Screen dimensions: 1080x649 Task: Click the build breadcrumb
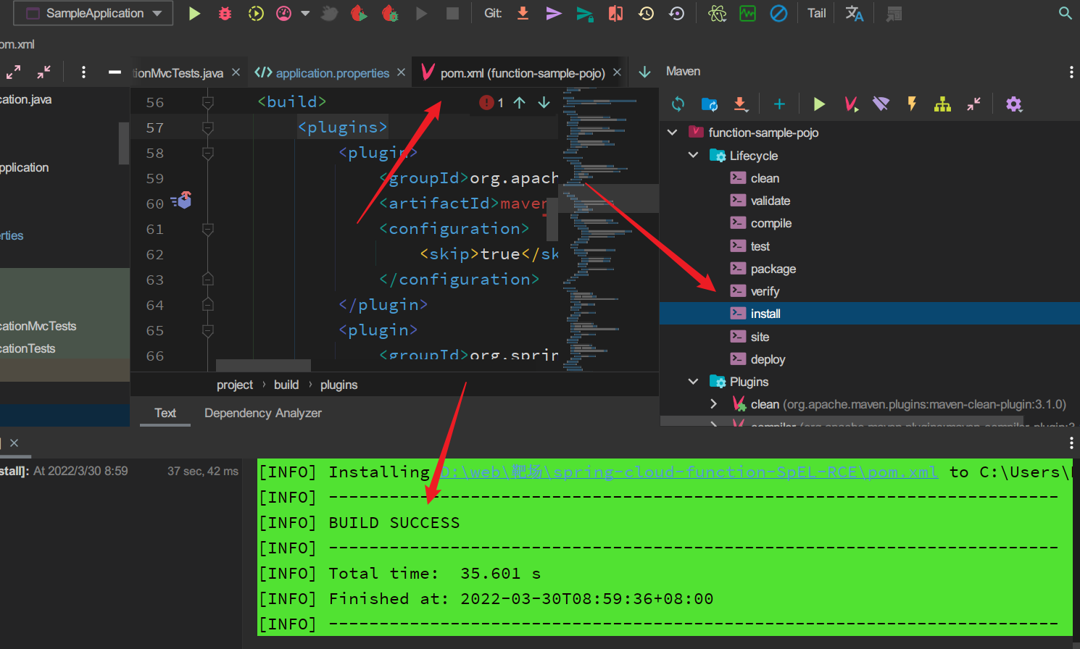tap(286, 385)
